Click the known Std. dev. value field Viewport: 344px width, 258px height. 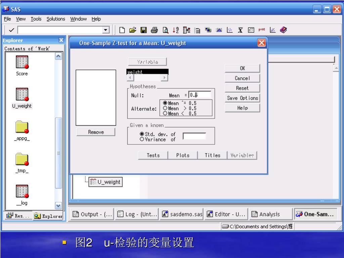coord(194,136)
